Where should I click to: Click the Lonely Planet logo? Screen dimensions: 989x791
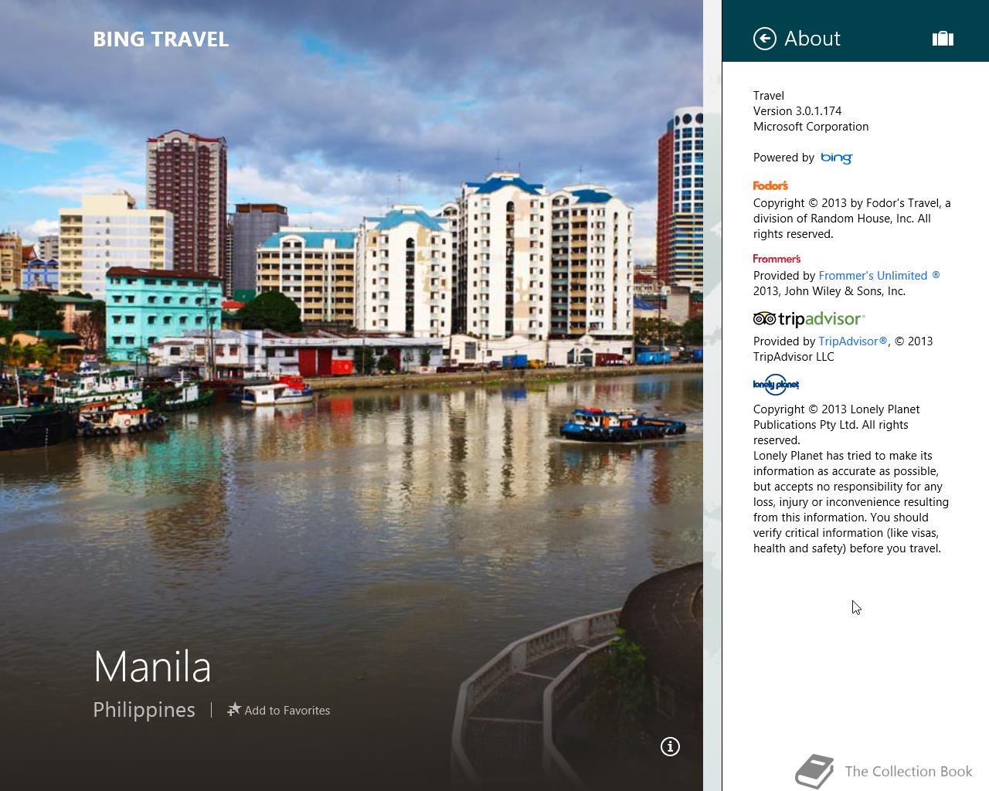(776, 384)
